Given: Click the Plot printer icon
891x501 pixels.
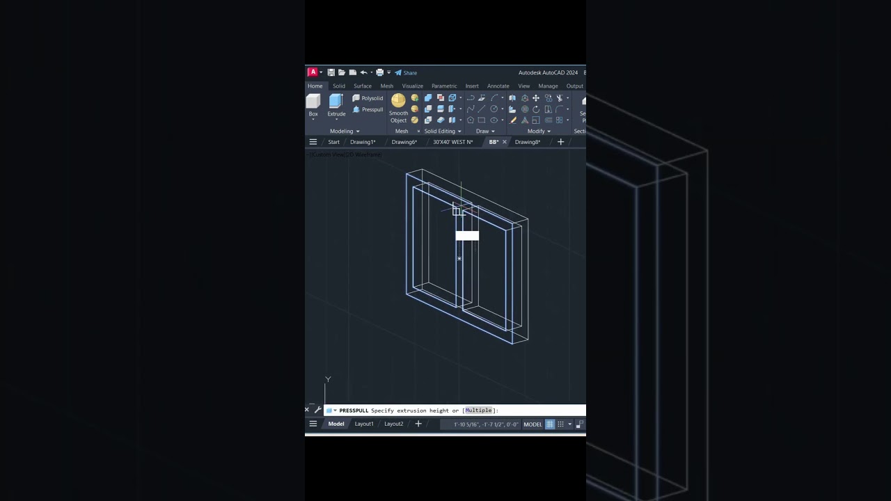Looking at the screenshot, I should [x=379, y=72].
